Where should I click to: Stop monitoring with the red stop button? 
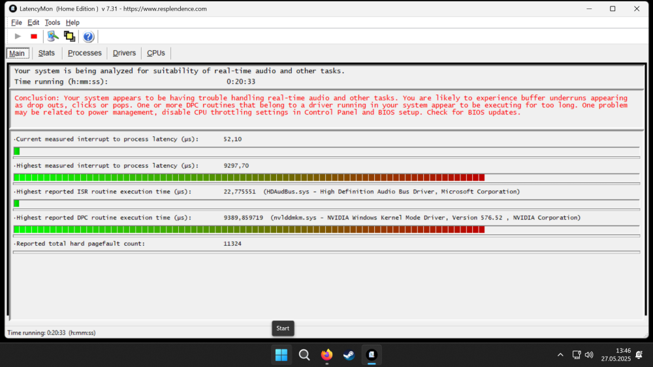tap(34, 37)
